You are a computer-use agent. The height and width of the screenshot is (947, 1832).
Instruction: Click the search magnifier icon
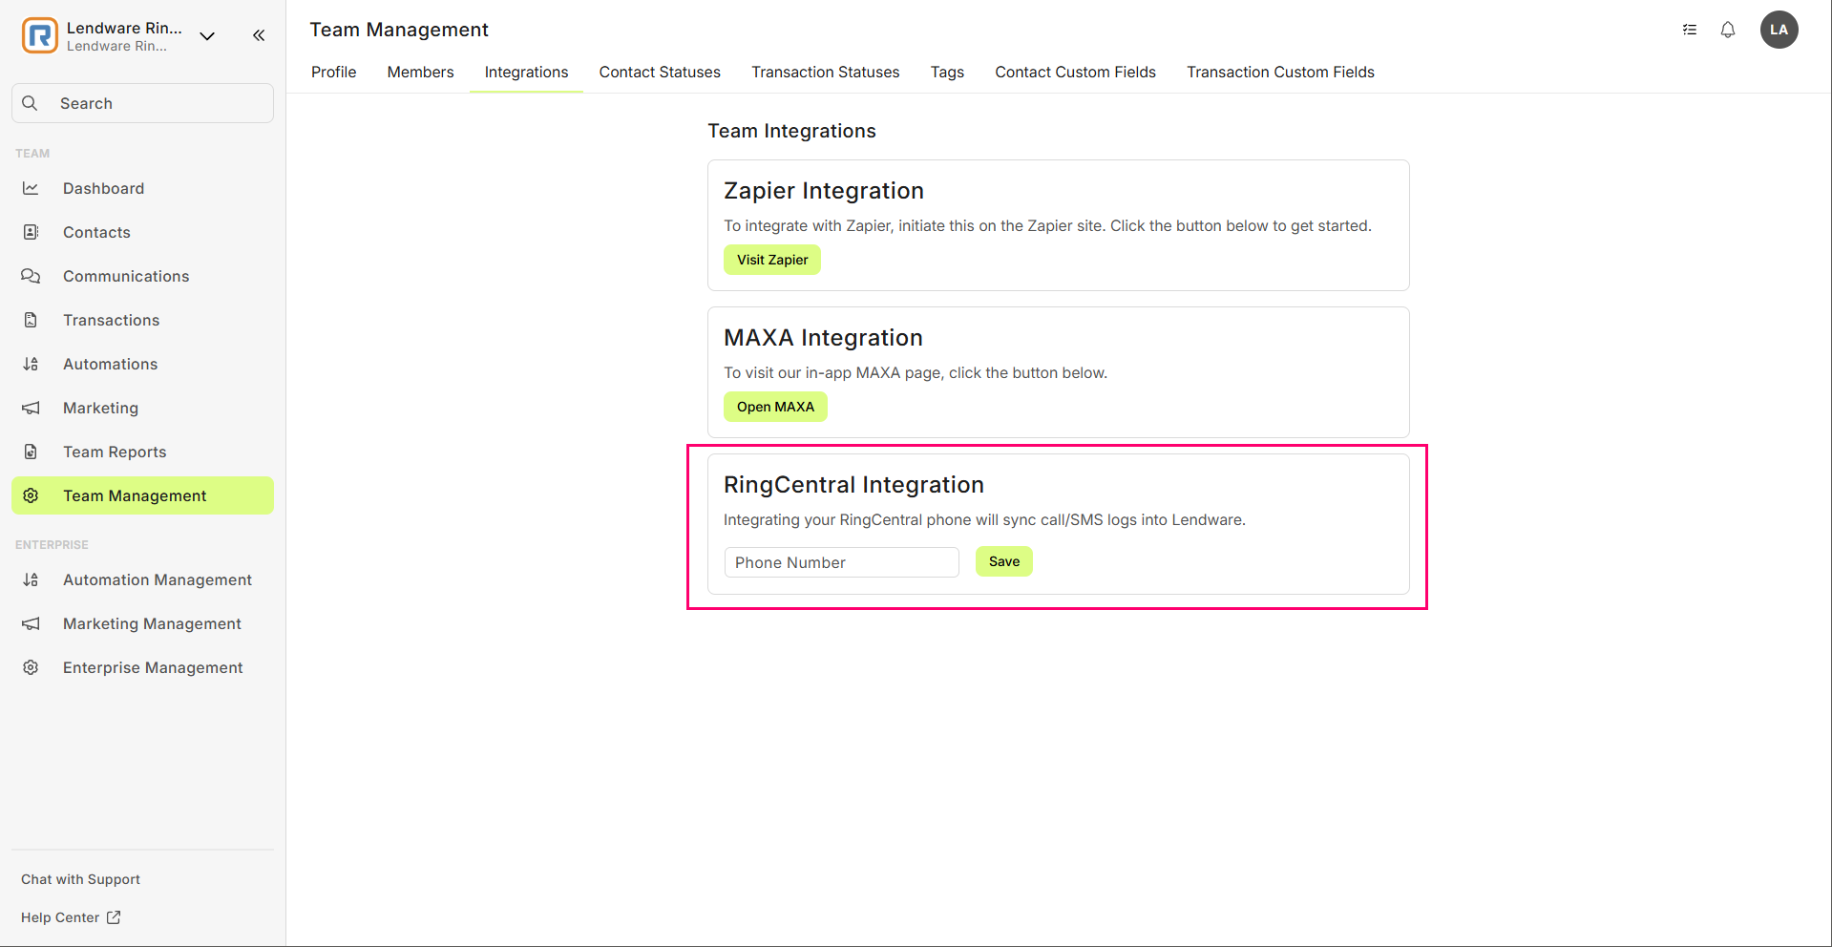(31, 103)
